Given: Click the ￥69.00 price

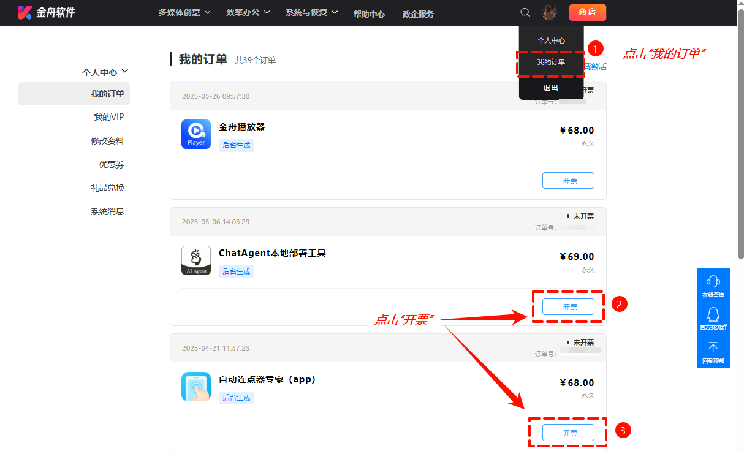Looking at the screenshot, I should coord(577,257).
